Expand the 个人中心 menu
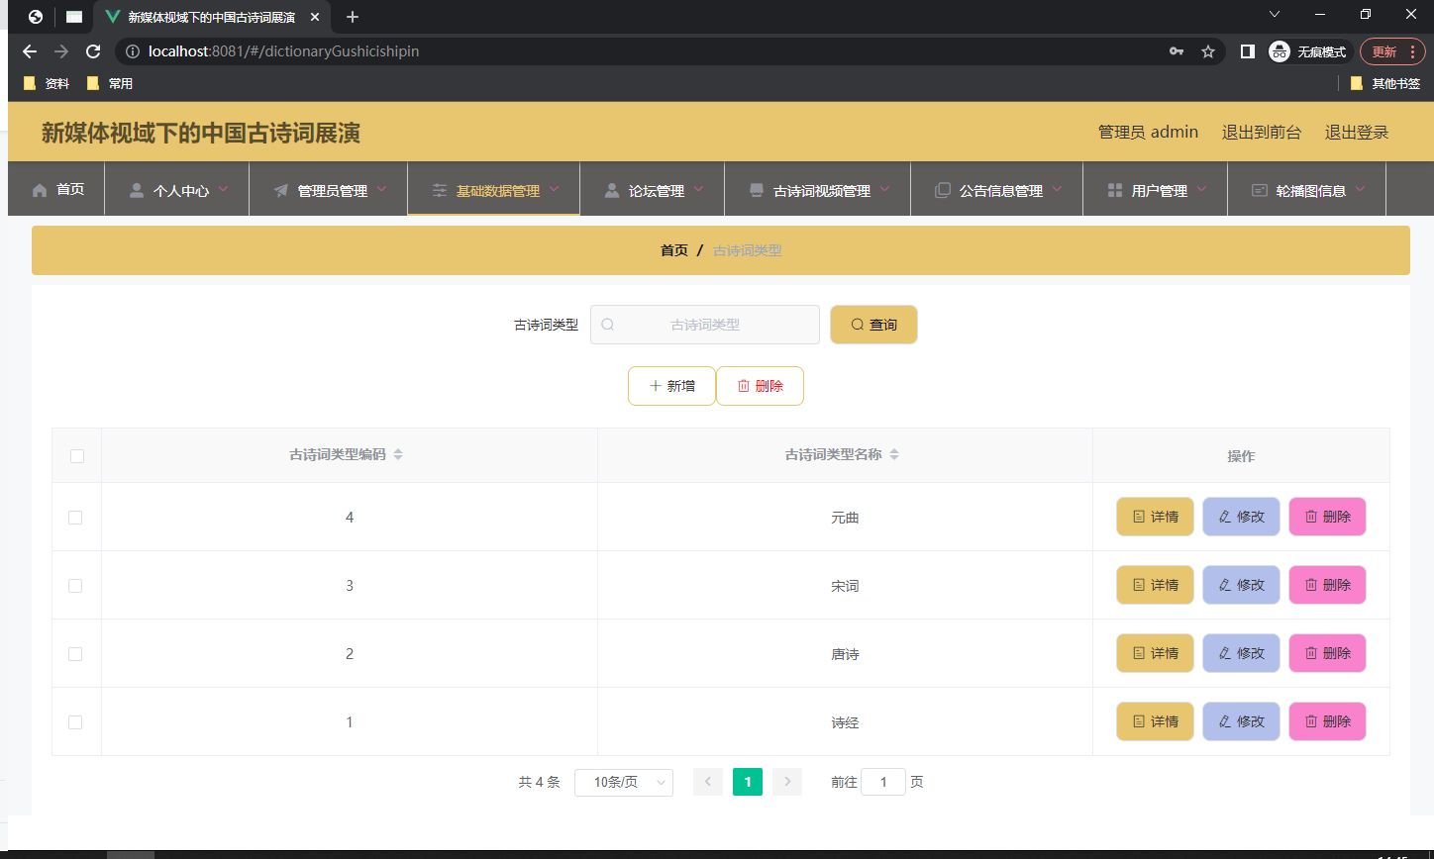Image resolution: width=1434 pixels, height=859 pixels. pos(176,190)
